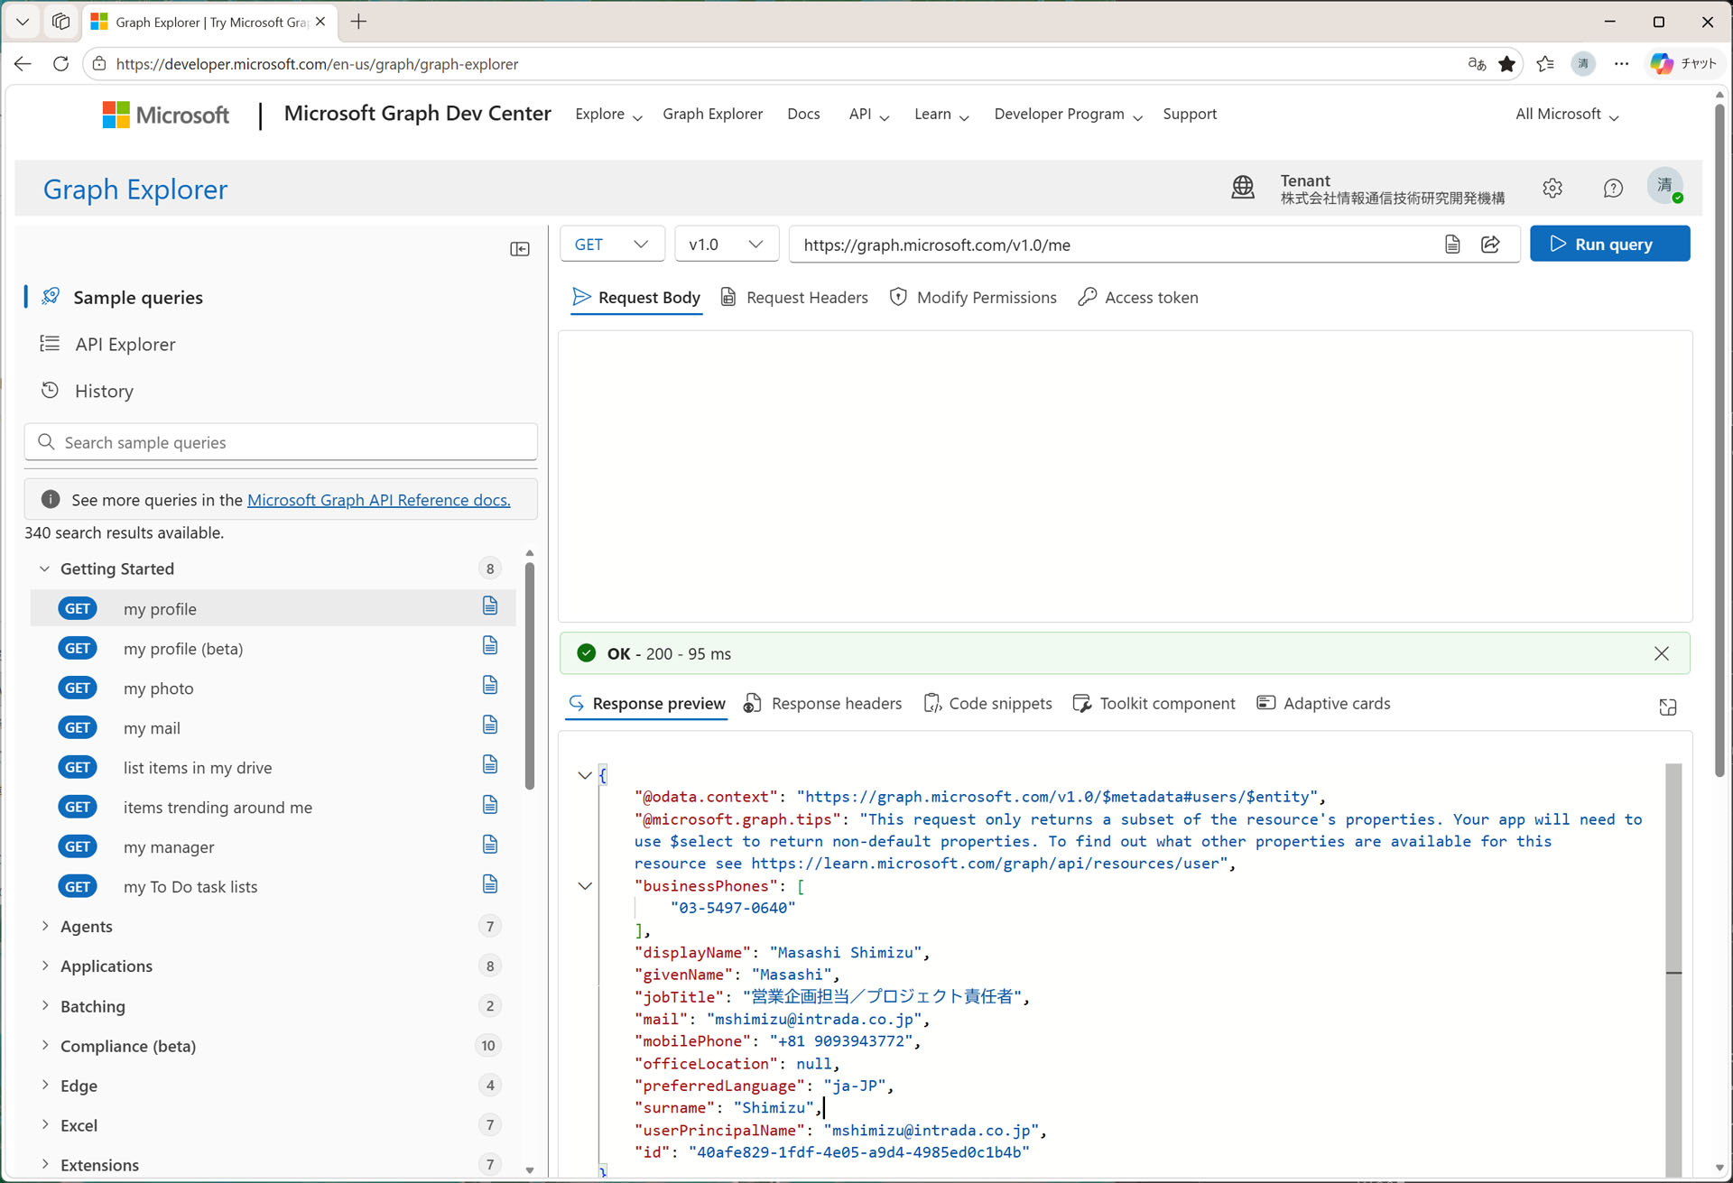1733x1183 pixels.
Task: Open signed-in user profile avatar in Graph Explorer header
Action: point(1665,186)
